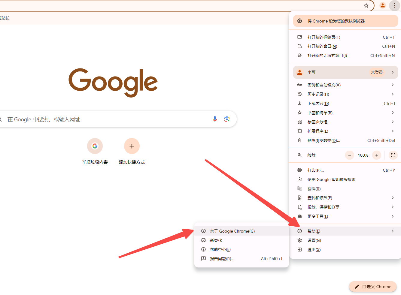This screenshot has height=295, width=401.
Task: Click the toolbox icon beside 更多工具
Action: pos(299,216)
